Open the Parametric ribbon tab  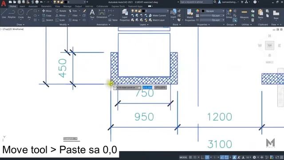point(46,6)
